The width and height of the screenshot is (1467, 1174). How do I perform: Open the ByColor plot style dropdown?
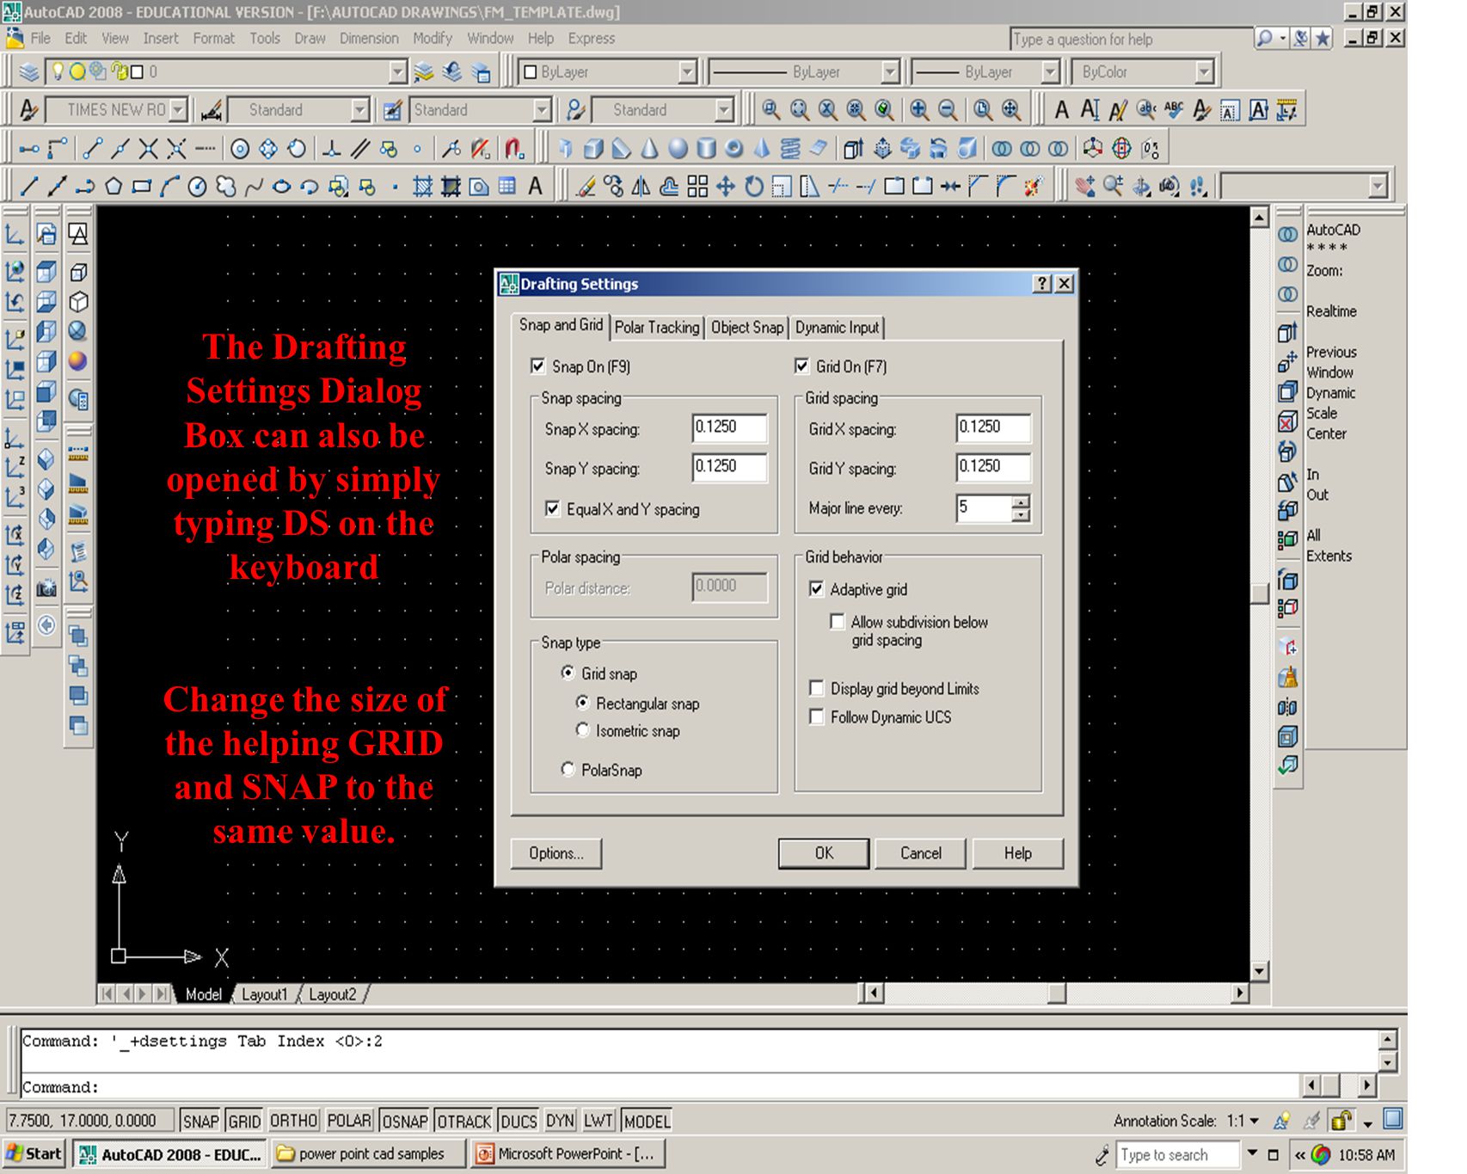click(1205, 72)
